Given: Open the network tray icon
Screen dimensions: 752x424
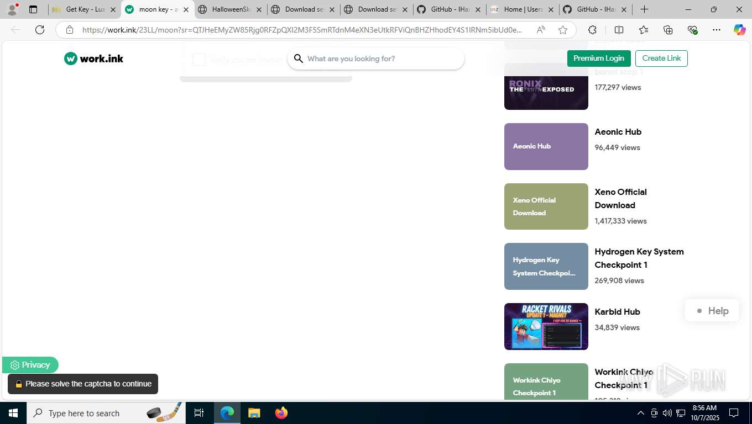Looking at the screenshot, I should (x=681, y=413).
